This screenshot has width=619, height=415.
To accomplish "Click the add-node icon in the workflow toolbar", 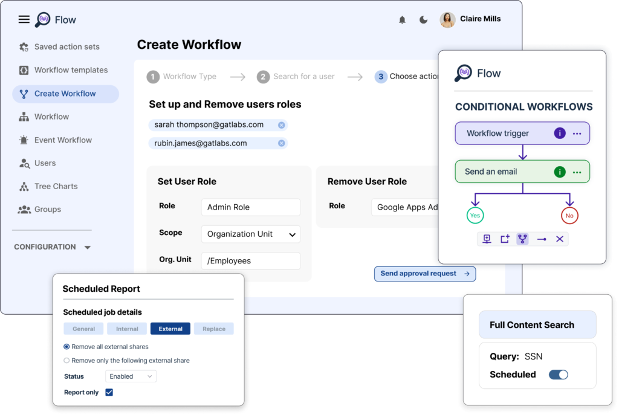I will pyautogui.click(x=505, y=239).
